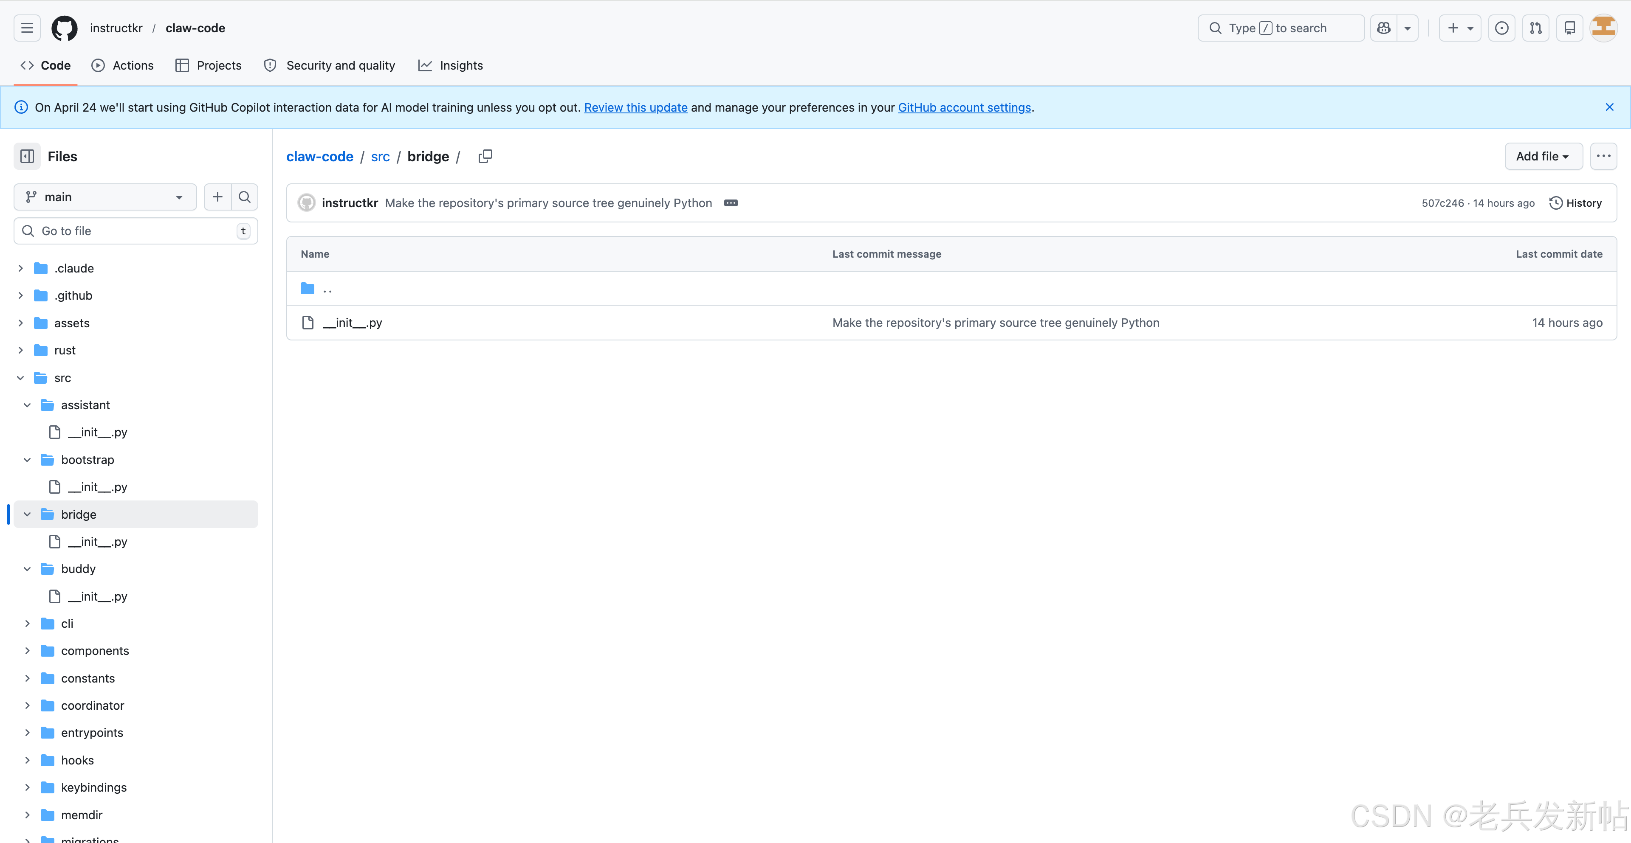Add new file with plus icon beside branch
This screenshot has width=1631, height=843.
217,197
